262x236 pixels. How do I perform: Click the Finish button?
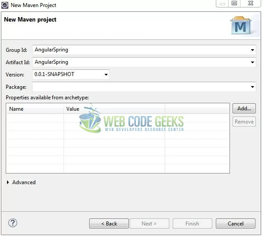pyautogui.click(x=192, y=223)
